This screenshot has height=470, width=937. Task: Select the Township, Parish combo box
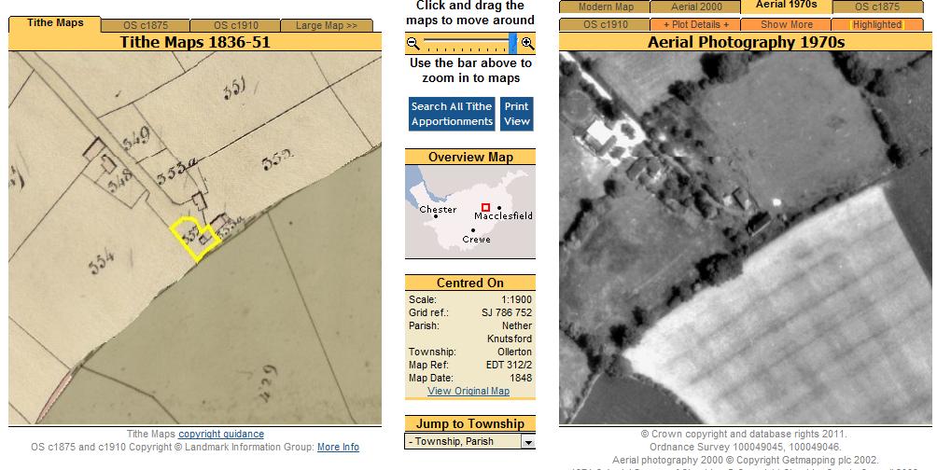pos(463,442)
